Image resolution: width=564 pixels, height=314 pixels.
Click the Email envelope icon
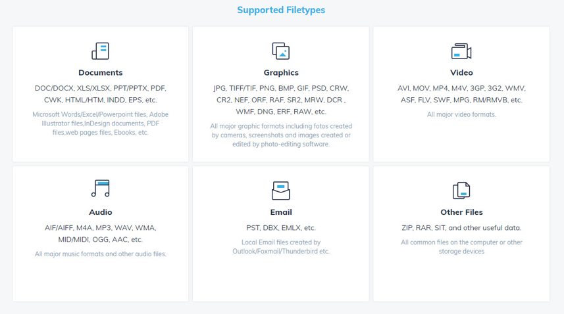coord(281,191)
